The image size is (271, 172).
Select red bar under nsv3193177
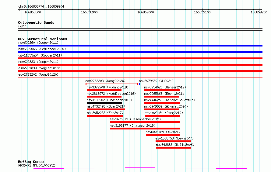(145, 129)
